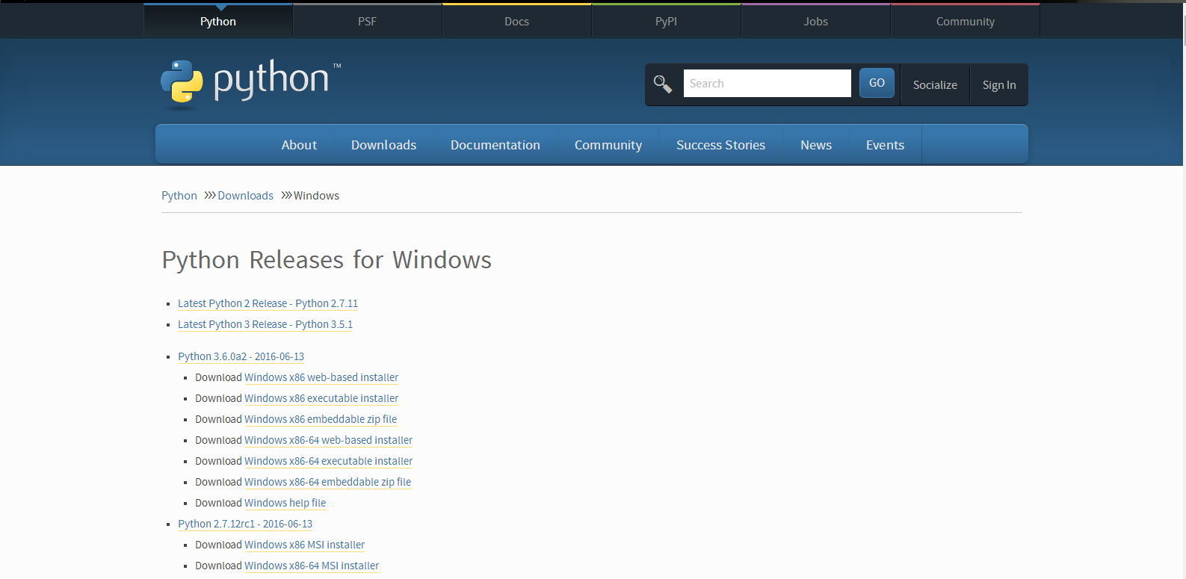Open the Documentation main menu
The image size is (1186, 579).
[x=495, y=145]
